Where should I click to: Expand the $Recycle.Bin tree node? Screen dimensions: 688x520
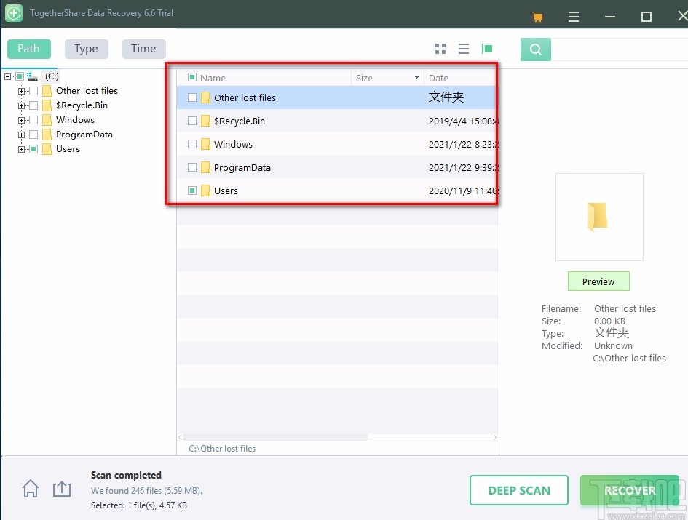point(21,105)
